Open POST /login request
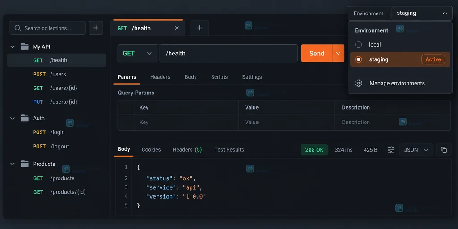Screen dimensions: 458x229 [56, 132]
